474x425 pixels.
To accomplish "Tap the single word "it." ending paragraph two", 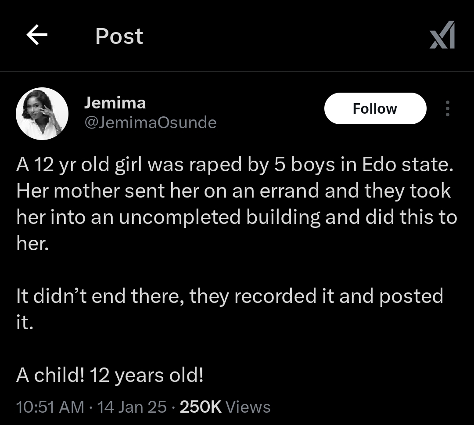I will (25, 323).
